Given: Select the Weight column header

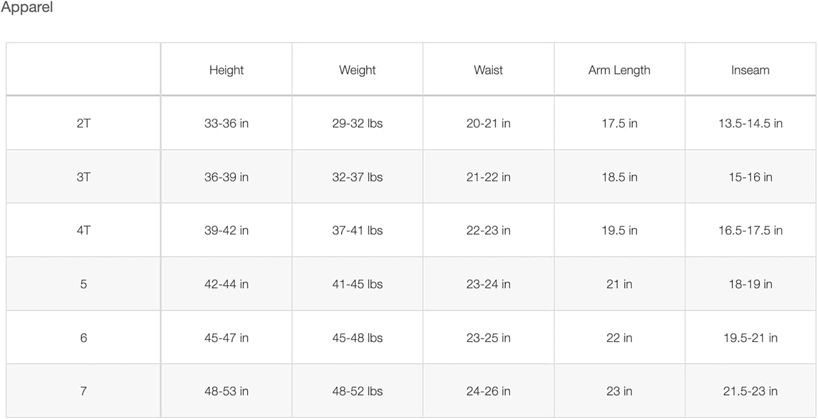Looking at the screenshot, I should click(357, 70).
